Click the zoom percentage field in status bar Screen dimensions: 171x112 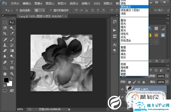coord(20,109)
